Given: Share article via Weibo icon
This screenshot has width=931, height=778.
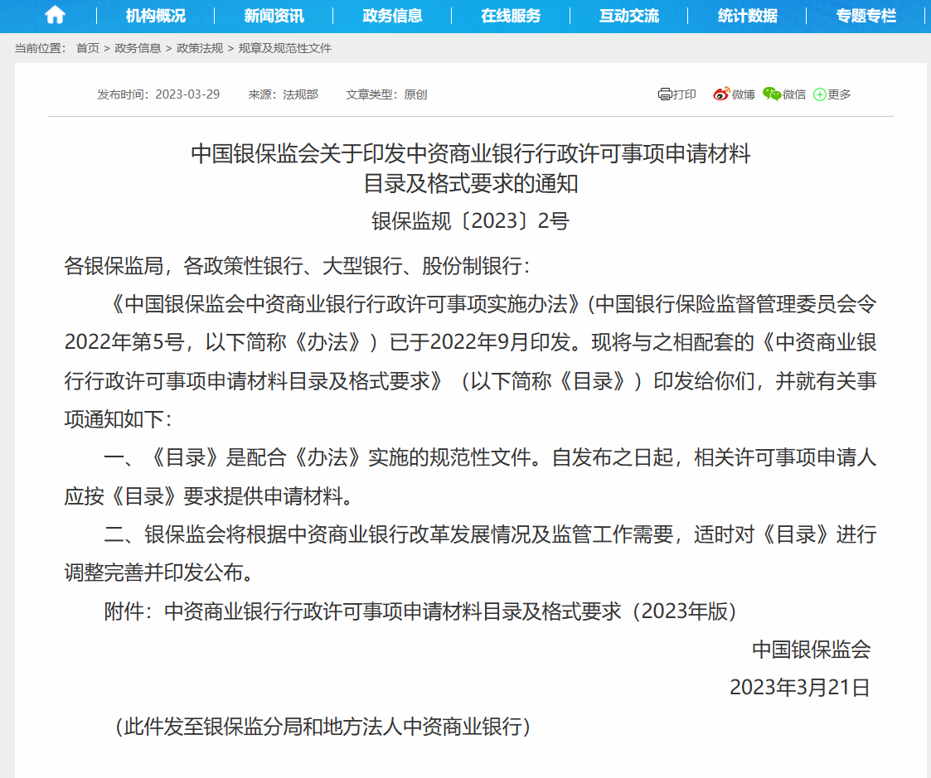Looking at the screenshot, I should point(720,94).
